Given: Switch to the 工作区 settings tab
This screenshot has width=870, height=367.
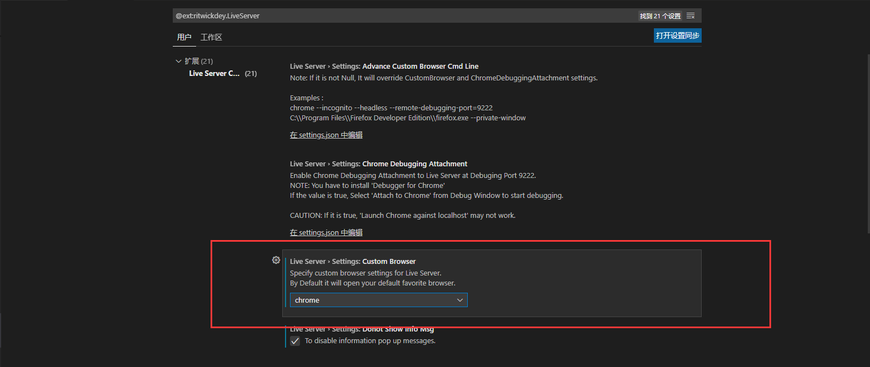Looking at the screenshot, I should [211, 37].
